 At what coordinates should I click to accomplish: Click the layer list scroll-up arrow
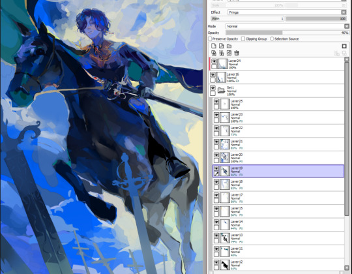pos(347,59)
